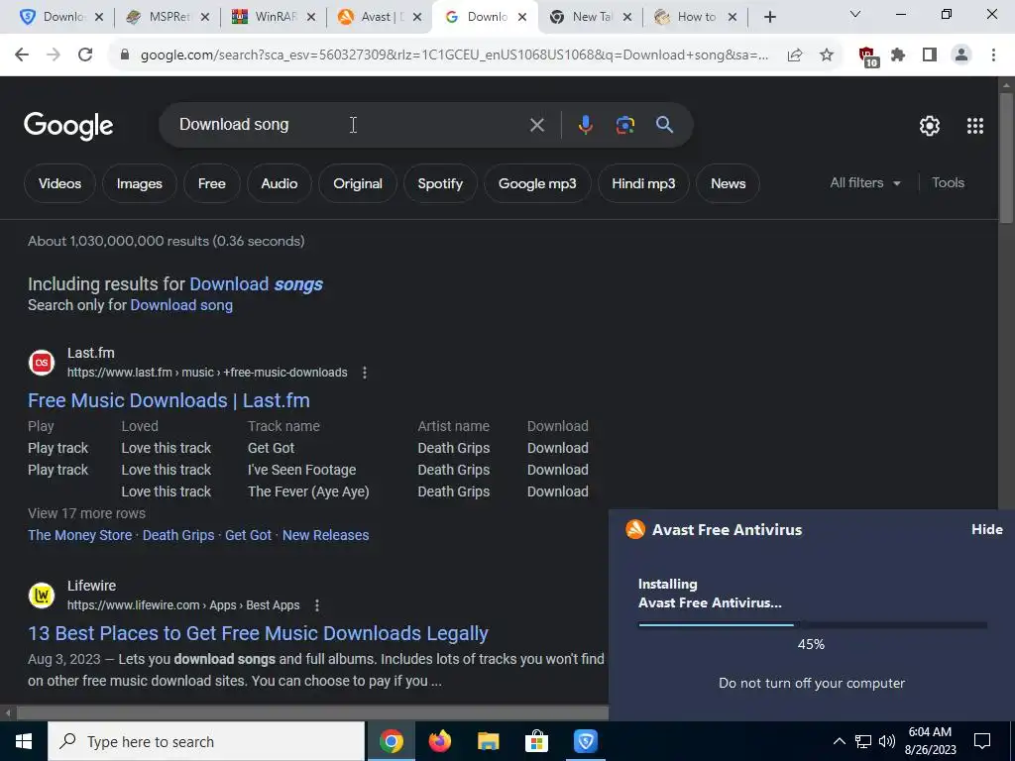Open the Chrome profile avatar
This screenshot has height=761, width=1015.
pyautogui.click(x=961, y=55)
